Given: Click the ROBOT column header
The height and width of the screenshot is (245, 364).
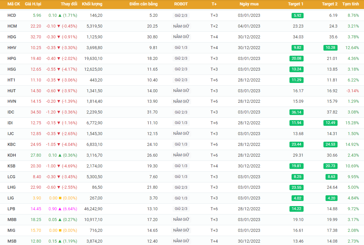Looking at the screenshot, I should pyautogui.click(x=181, y=4).
